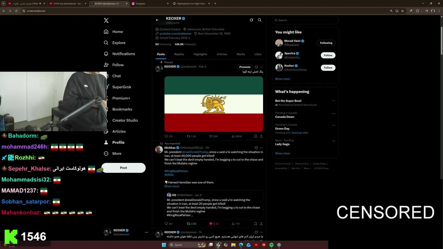This screenshot has width=443, height=249.
Task: Click the @realDonaldTrump mention link
Action: 195,152
